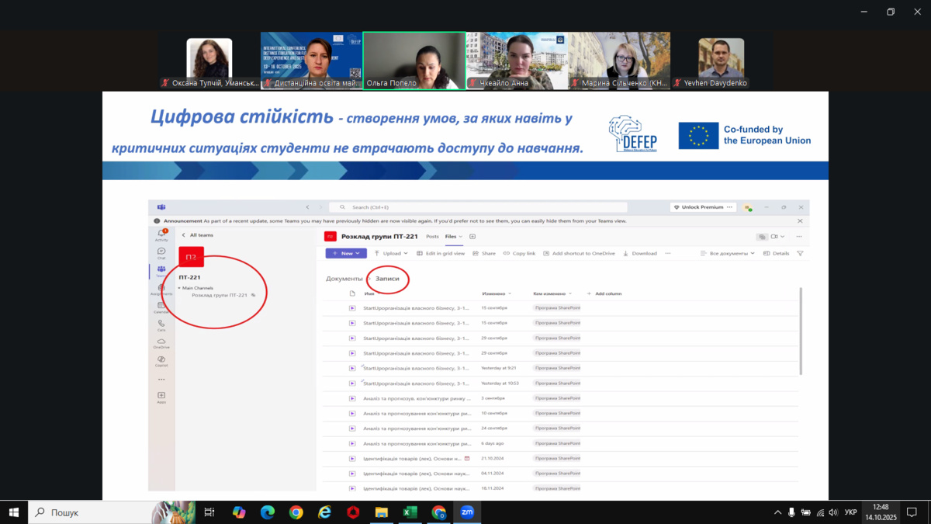Switch to the Posts tab
Screen dimensions: 931x524
tap(432, 237)
